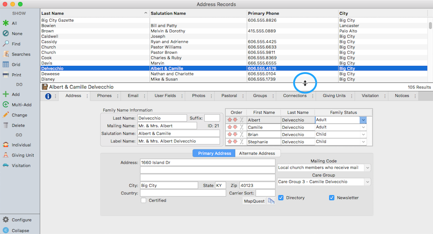Click the All records asterisk icon
Image resolution: width=433 pixels, height=234 pixels.
(x=6, y=23)
